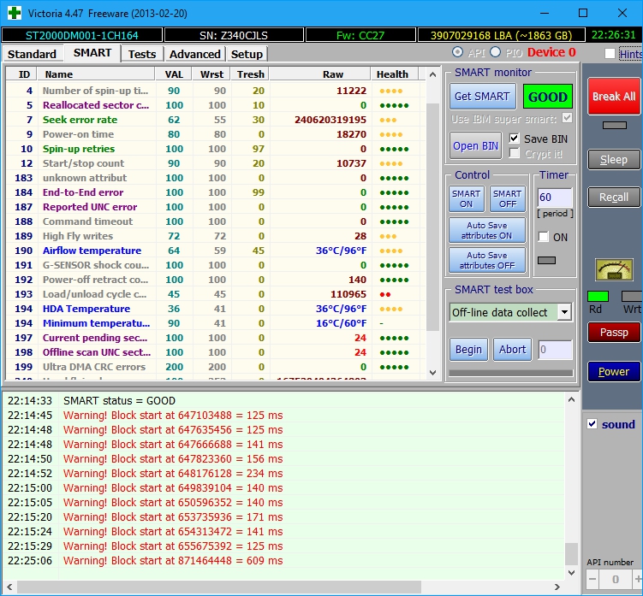Select the Reallocated sector count row
The height and width of the screenshot is (596, 643).
pyautogui.click(x=216, y=105)
